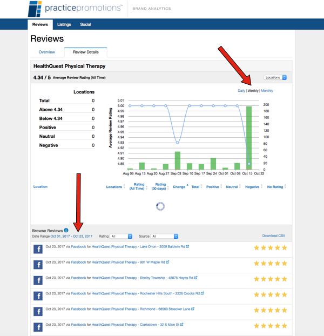Viewport: 324px width, 336px height.
Task: Click the "Above 4.34" row
Action: click(67, 110)
